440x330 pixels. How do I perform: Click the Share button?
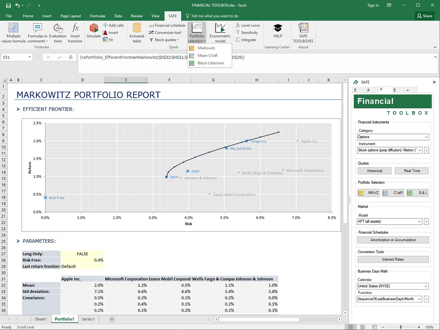point(425,16)
